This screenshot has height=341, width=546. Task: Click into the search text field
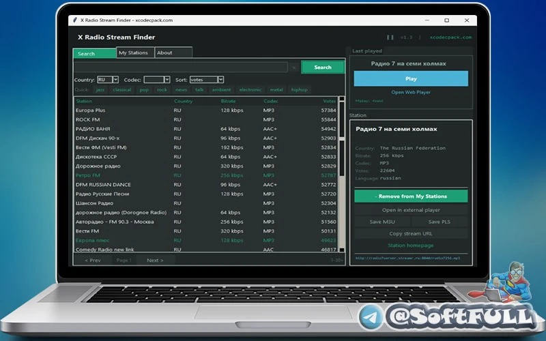tap(181, 67)
